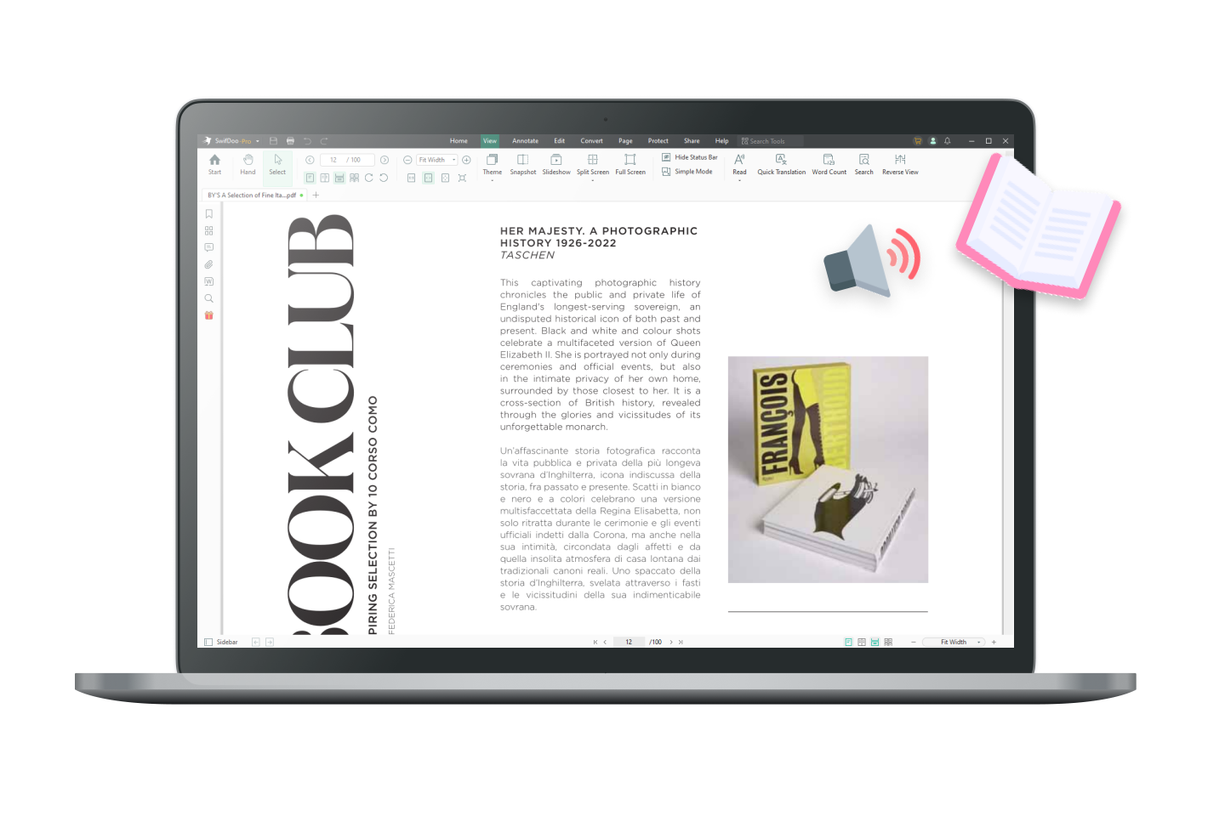Open the Start home icon
Viewport: 1225px width, 816px height.
[x=214, y=164]
